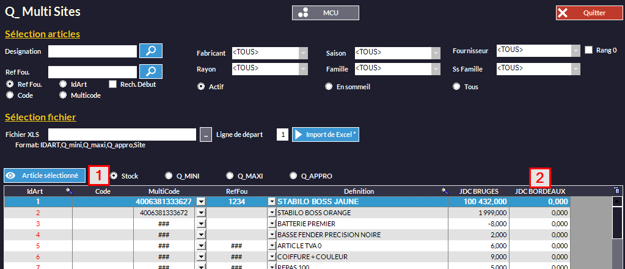Click the Import de Excel button

click(x=326, y=134)
